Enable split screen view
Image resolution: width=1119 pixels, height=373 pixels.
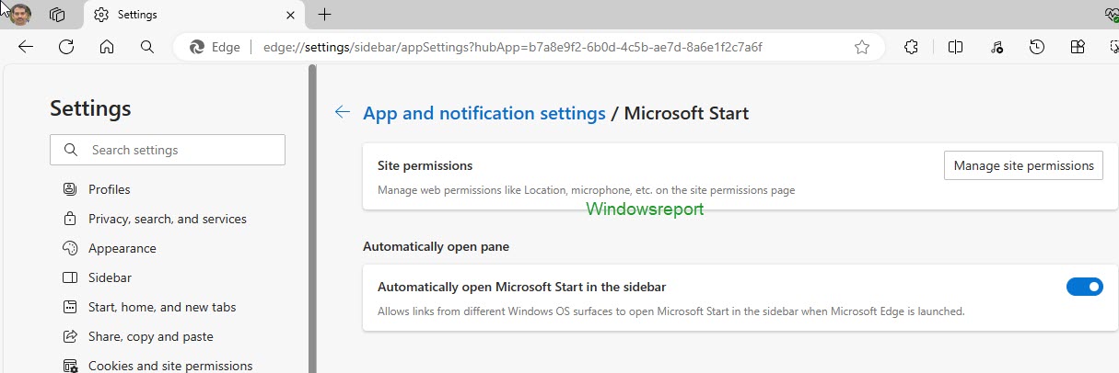956,47
